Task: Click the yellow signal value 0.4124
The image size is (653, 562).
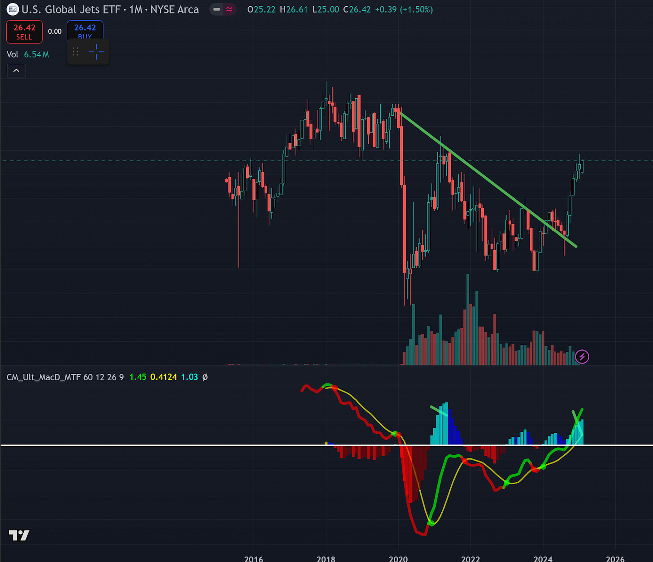Action: (164, 377)
